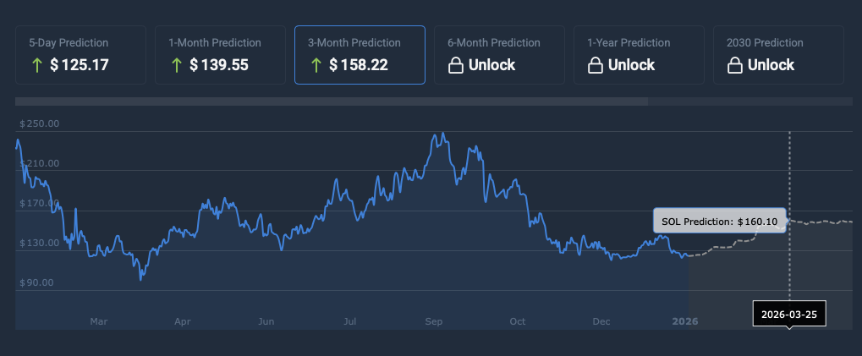The width and height of the screenshot is (862, 356).
Task: Click the $158.22 price value
Action: [359, 65]
